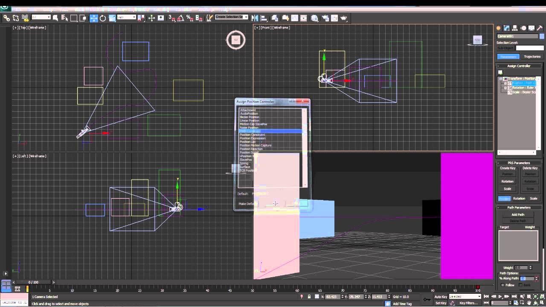Viewport: 546px width, 307px height.
Task: Click the Align tool icon
Action: coord(264,18)
